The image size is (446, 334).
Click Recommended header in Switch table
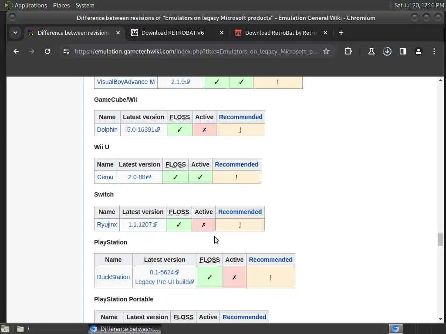(x=240, y=212)
